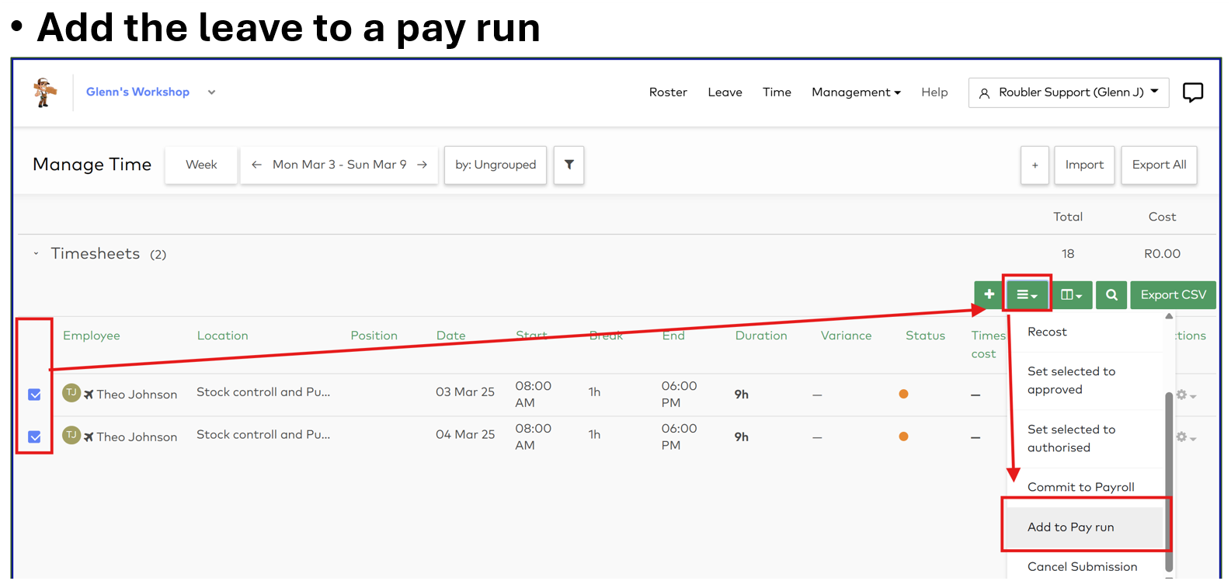Image resolution: width=1231 pixels, height=581 pixels.
Task: Sort by the Position column header
Action: pyautogui.click(x=374, y=336)
